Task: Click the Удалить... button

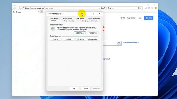Action: click(x=80, y=33)
